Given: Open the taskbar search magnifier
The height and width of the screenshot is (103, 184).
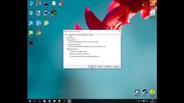Looking at the screenshot, I should tap(34, 101).
